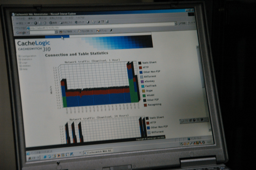
Task: Click the address bar URL field
Action: tap(101, 26)
